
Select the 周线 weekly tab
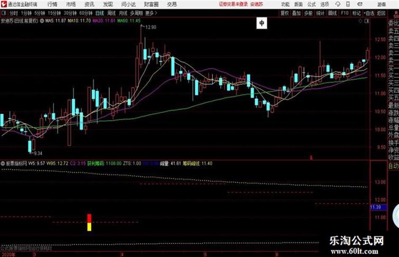[111, 13]
